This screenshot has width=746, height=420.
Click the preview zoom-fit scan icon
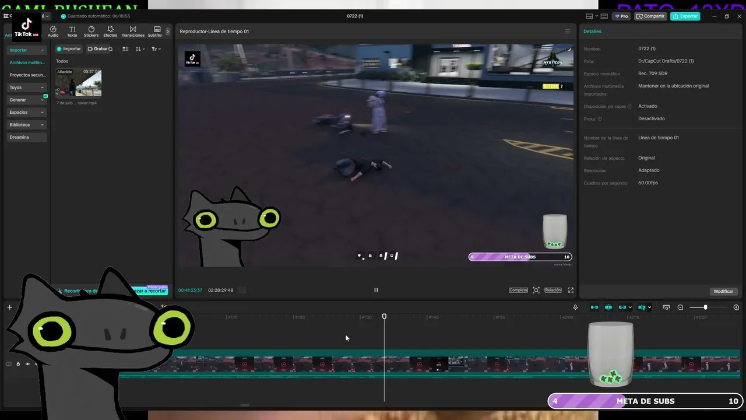536,290
